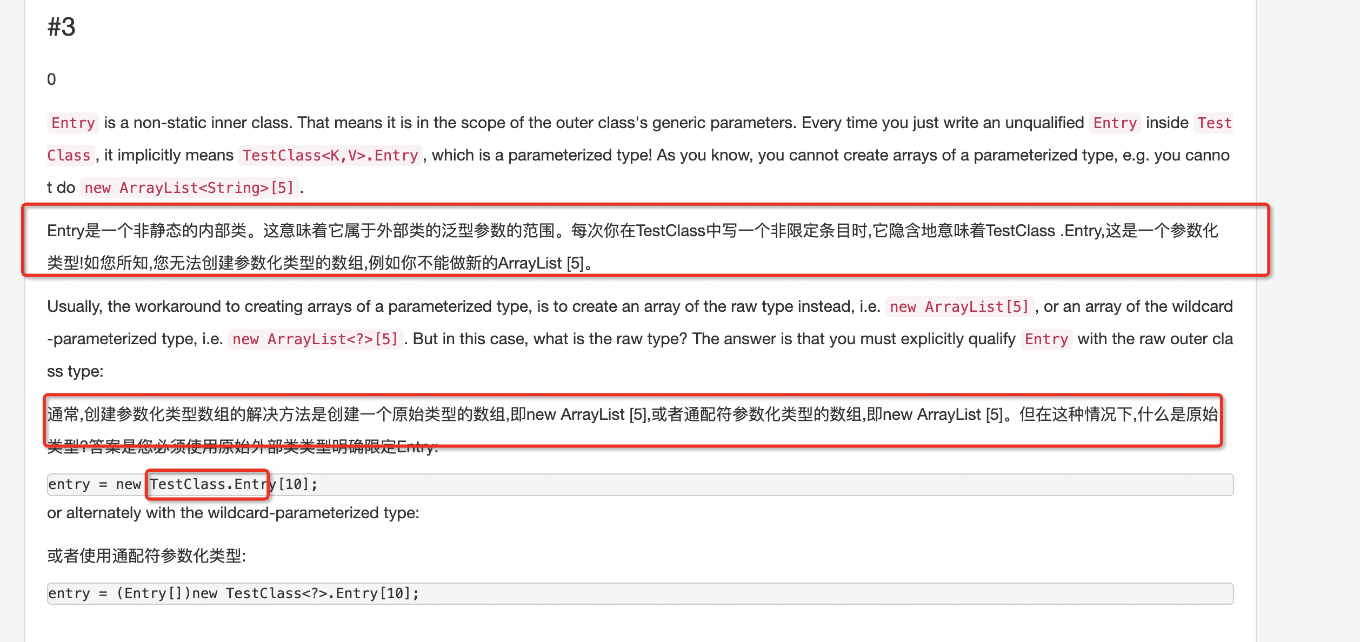Select the first red Entry code span

[x=73, y=123]
